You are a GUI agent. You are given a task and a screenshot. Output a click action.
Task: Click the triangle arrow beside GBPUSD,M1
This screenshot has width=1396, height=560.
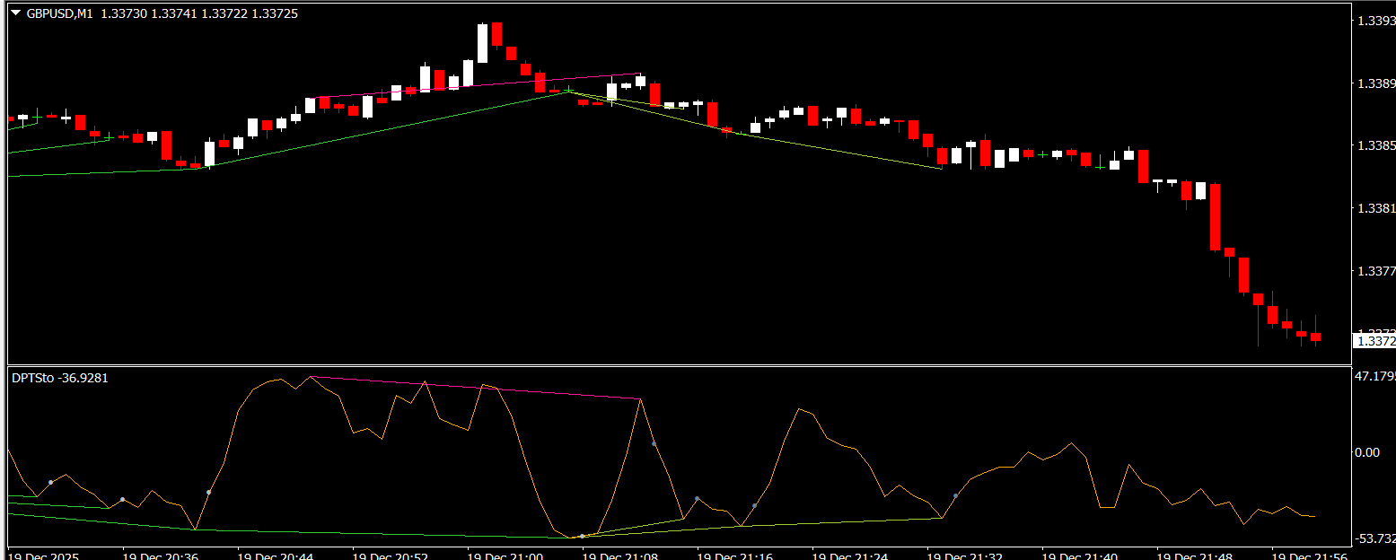pyautogui.click(x=15, y=13)
